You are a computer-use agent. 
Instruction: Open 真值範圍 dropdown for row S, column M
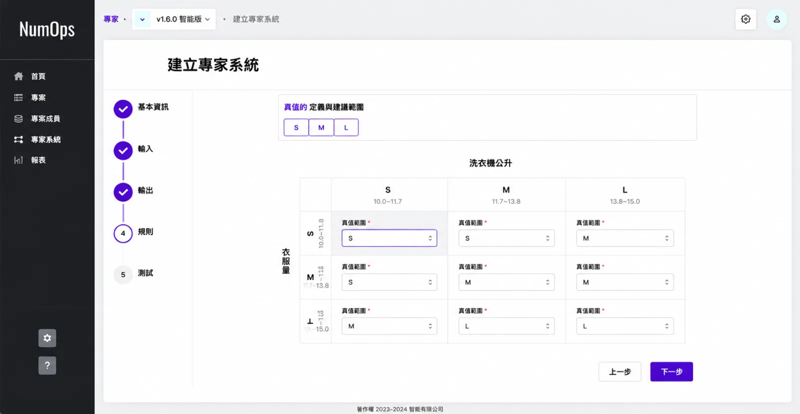coord(506,238)
